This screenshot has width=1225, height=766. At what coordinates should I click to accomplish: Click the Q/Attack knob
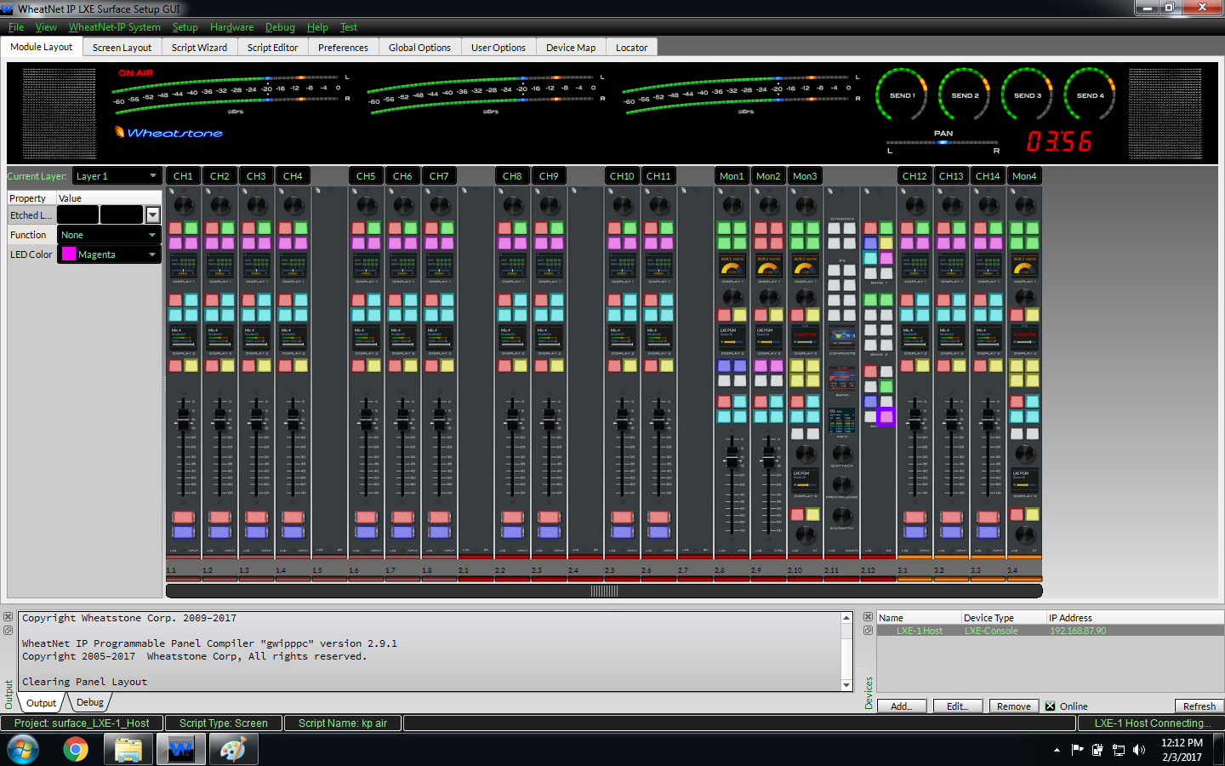(x=841, y=453)
